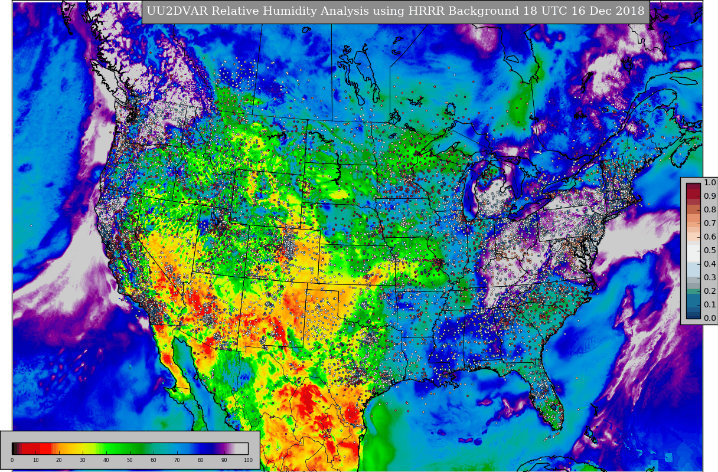The height and width of the screenshot is (472, 718).
Task: Click the 0.2 label on right colorbar
Action: tap(710, 291)
